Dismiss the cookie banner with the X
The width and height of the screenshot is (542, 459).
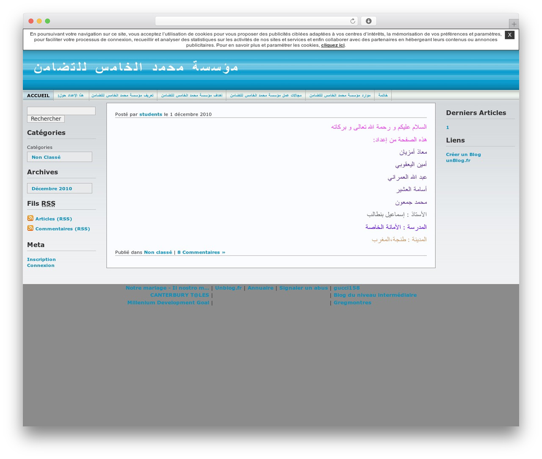coord(509,35)
